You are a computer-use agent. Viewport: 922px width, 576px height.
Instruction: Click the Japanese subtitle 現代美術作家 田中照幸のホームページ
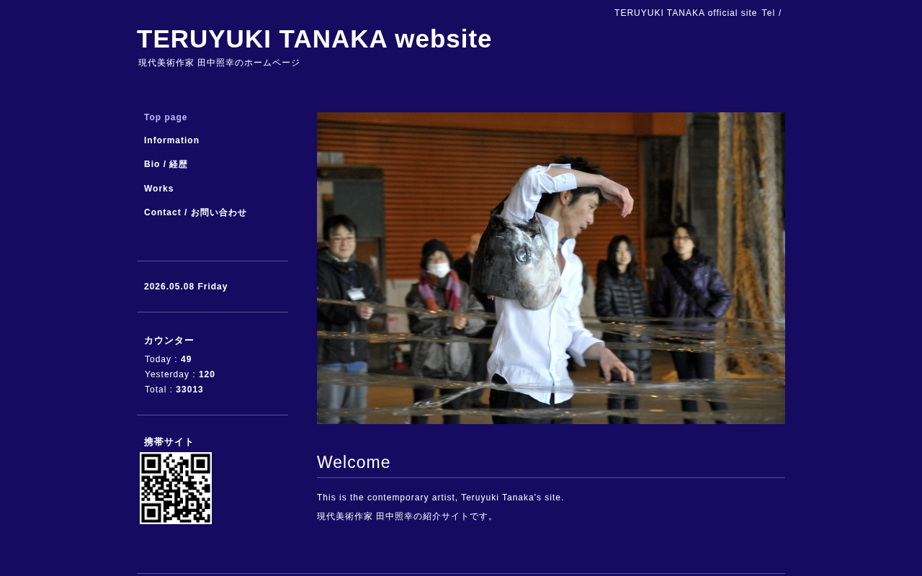(219, 63)
